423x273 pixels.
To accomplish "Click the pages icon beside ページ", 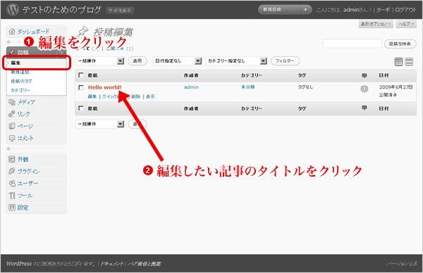I will (11, 126).
